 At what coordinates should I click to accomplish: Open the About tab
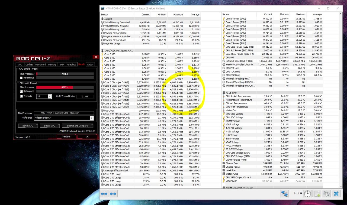90,64
